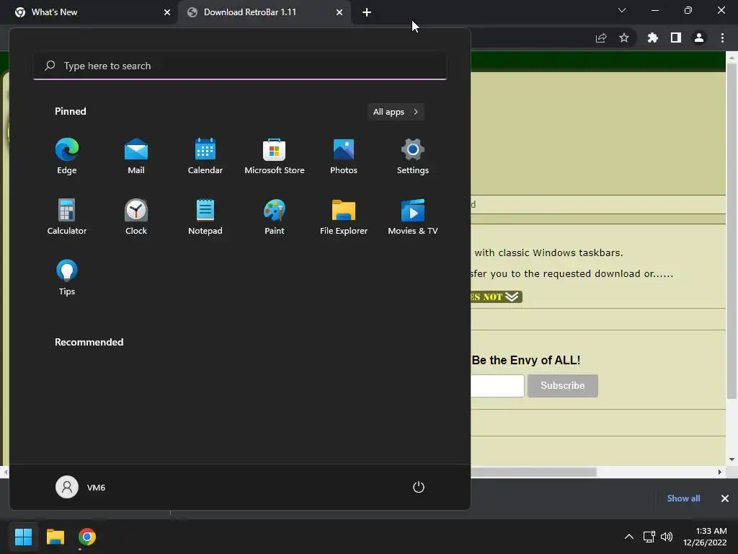Launch Movies & TV
The height and width of the screenshot is (554, 738).
pos(413,216)
